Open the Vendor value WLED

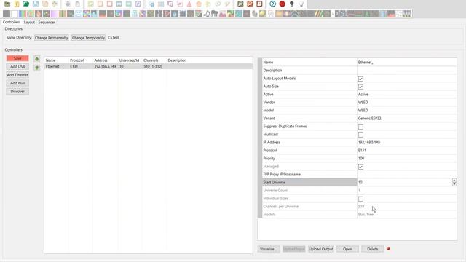tap(406, 103)
